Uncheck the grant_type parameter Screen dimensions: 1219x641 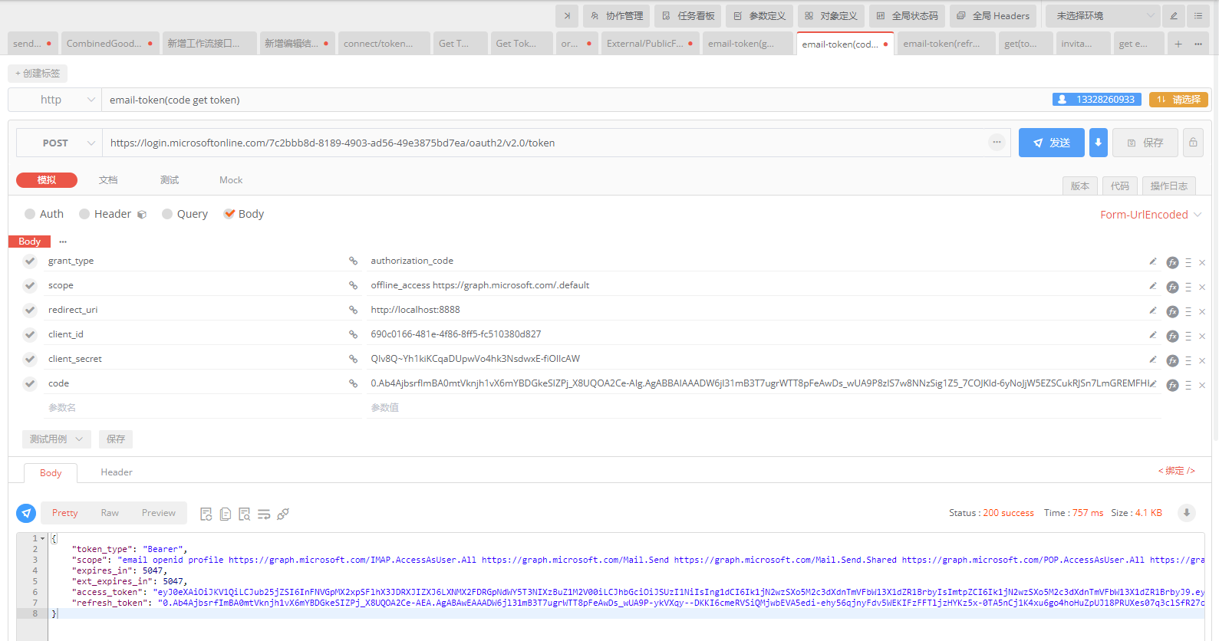tap(30, 261)
